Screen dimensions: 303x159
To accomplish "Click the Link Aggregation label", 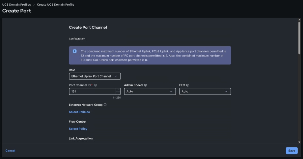I will pyautogui.click(x=81, y=138).
